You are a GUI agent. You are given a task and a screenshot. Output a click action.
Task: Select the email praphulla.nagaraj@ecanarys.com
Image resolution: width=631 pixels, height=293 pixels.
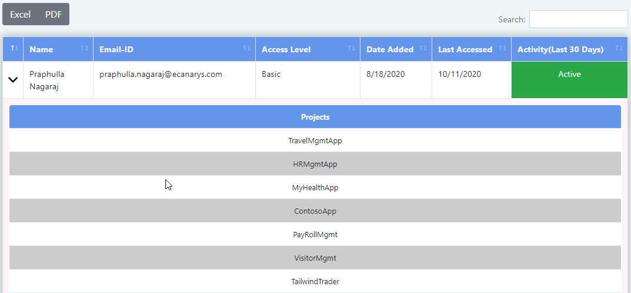coord(161,75)
